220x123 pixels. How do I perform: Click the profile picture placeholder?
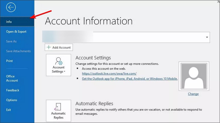point(194,76)
